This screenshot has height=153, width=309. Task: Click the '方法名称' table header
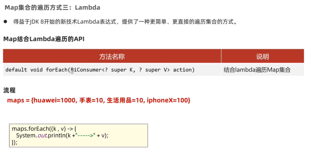(x=112, y=56)
